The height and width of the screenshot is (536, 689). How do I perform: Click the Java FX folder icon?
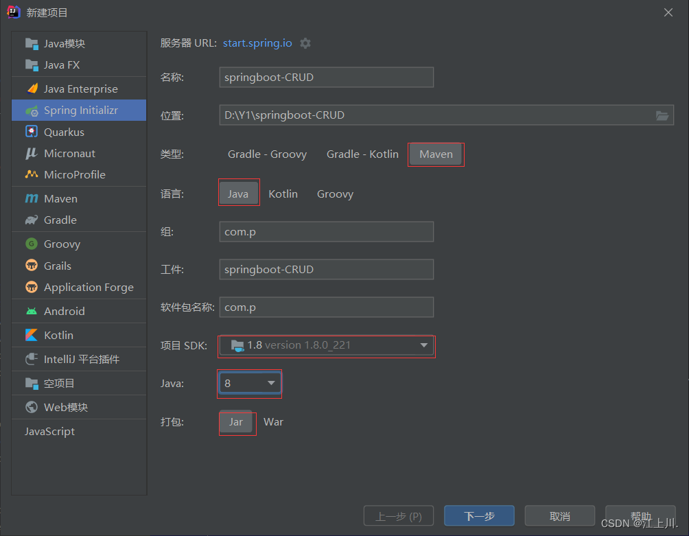(32, 65)
